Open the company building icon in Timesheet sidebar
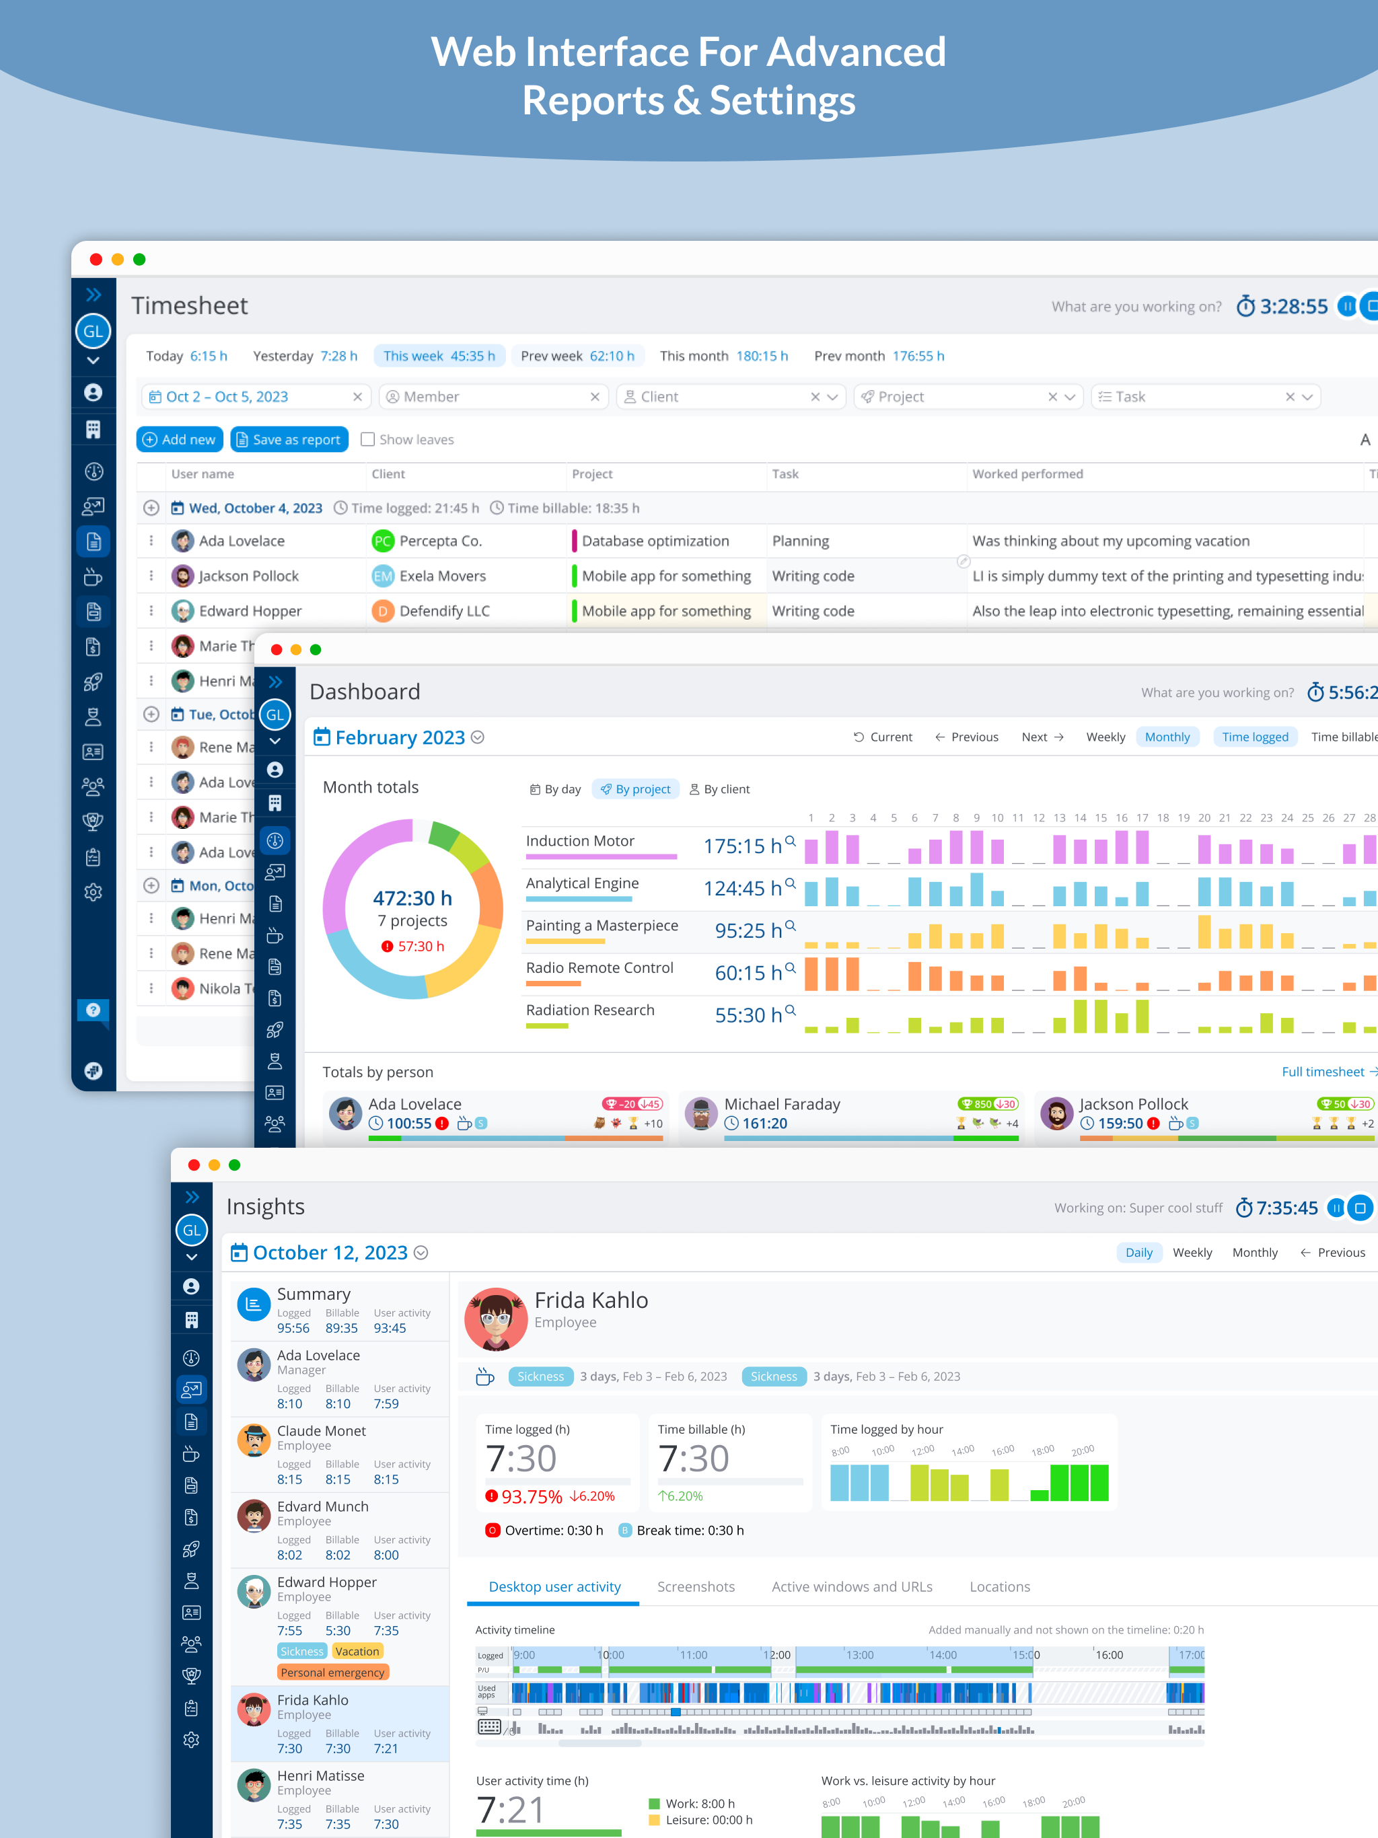 93,430
